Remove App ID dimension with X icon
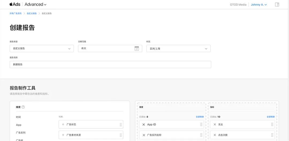The width and height of the screenshot is (289, 141). (144, 125)
